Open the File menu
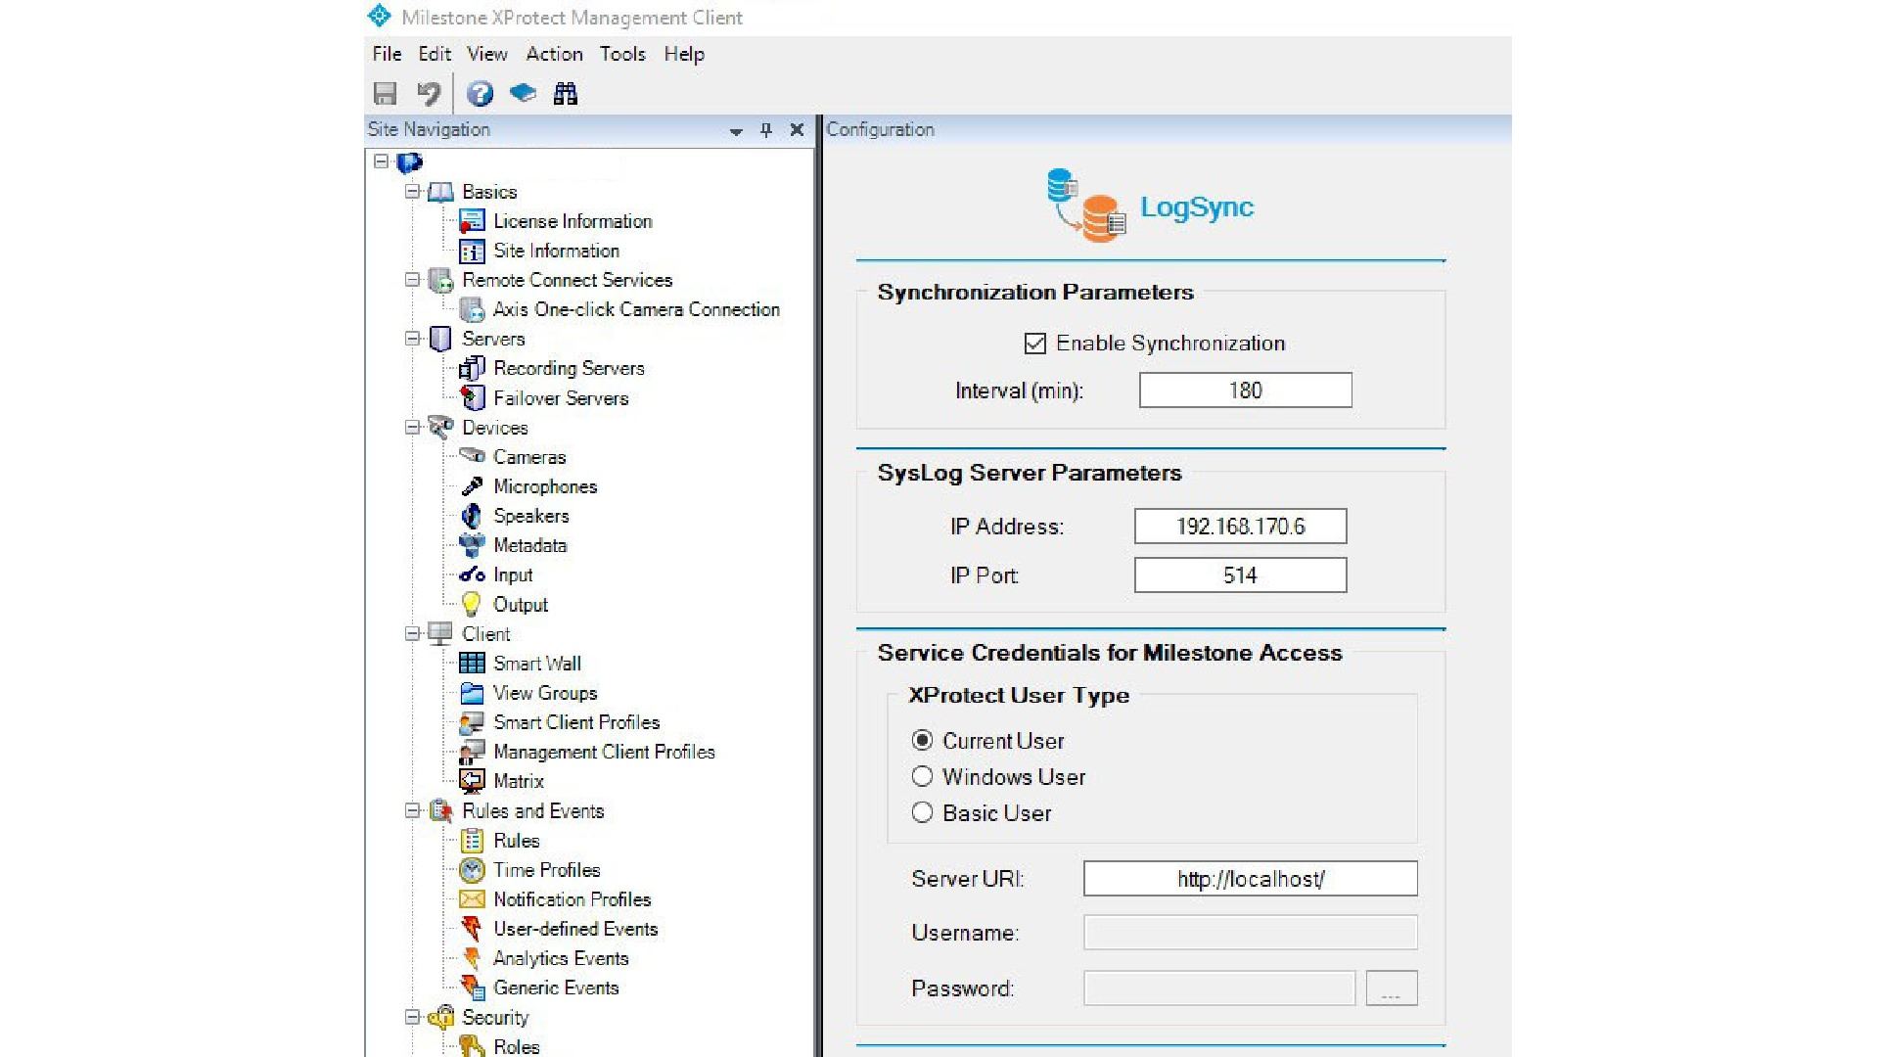The width and height of the screenshot is (1879, 1057). (x=387, y=54)
